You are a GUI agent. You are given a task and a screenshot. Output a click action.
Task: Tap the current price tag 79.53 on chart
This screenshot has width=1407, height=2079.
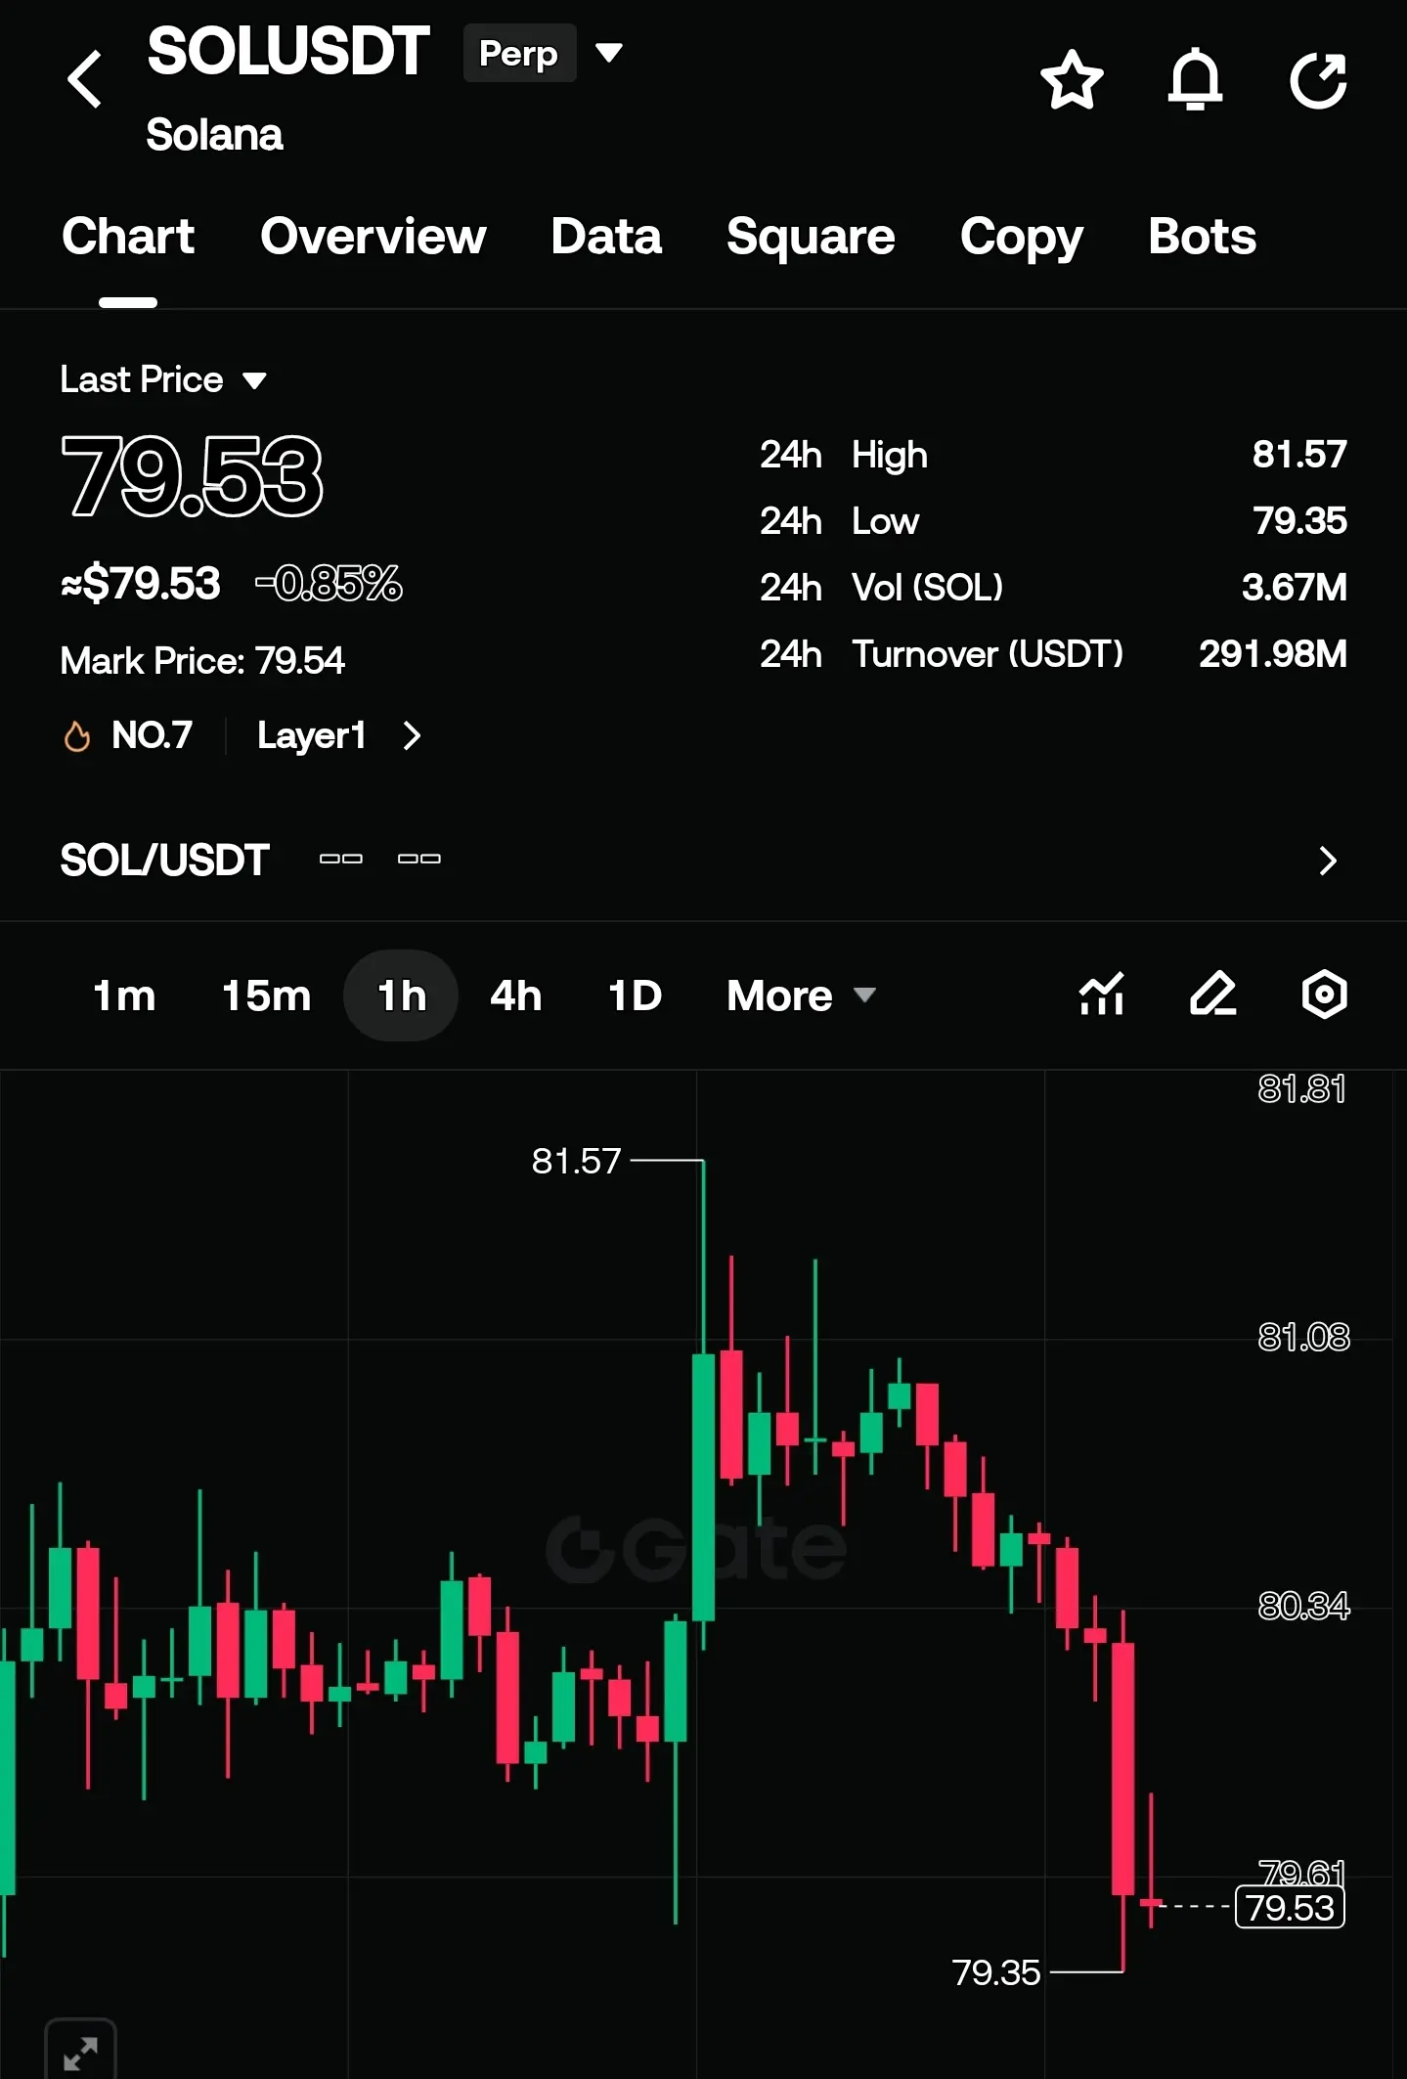point(1290,1908)
